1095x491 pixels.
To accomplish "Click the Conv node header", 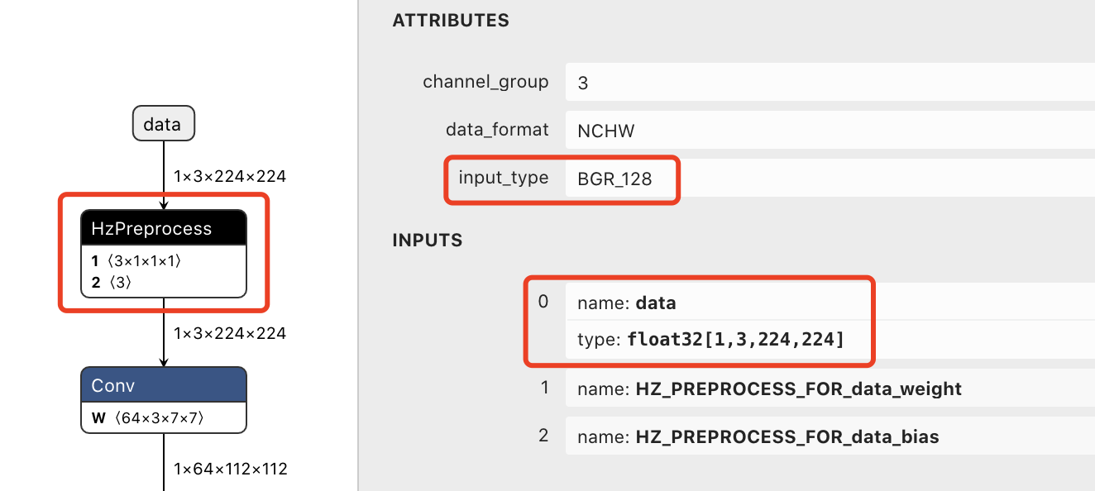I will (x=164, y=385).
